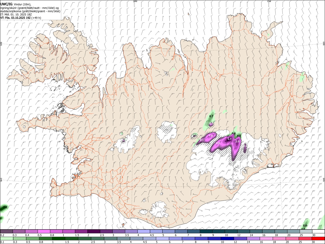Click the '0.1' label under bottom legend row
The image size is (325, 244).
[2, 242]
